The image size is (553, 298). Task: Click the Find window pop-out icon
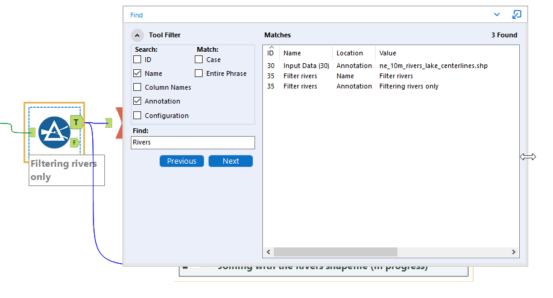[x=516, y=14]
